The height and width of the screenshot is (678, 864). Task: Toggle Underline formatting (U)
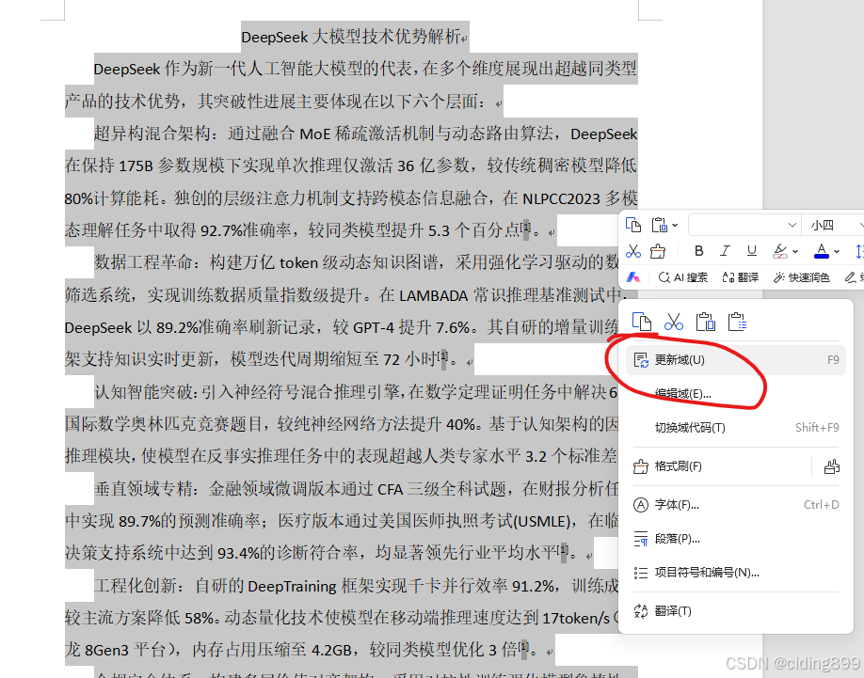tap(752, 251)
